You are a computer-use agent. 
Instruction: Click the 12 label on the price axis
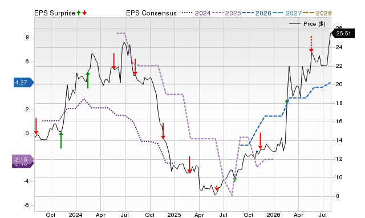point(339,159)
